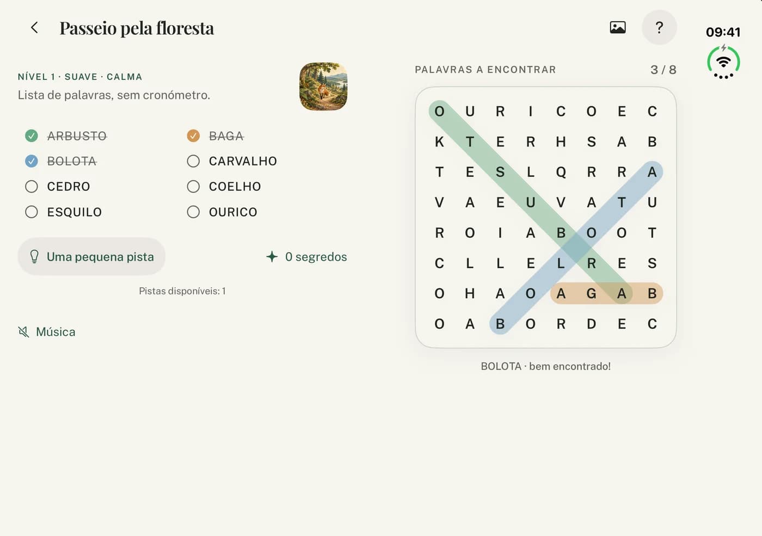Open help with the question mark button
Image resolution: width=762 pixels, height=536 pixels.
[659, 27]
